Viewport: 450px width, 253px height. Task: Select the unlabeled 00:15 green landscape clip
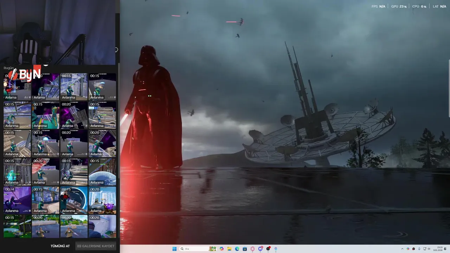[17, 226]
